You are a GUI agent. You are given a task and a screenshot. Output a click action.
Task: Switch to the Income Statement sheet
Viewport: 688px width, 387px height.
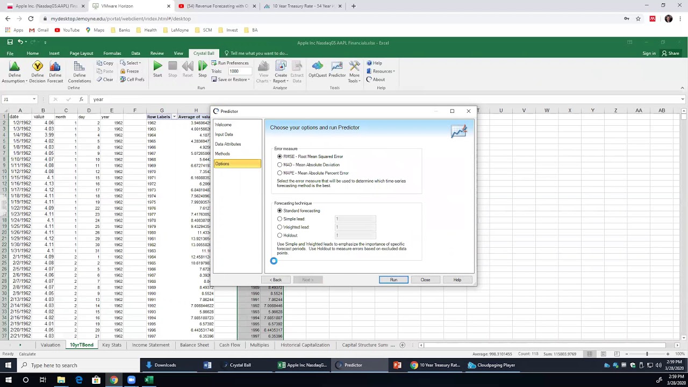150,345
